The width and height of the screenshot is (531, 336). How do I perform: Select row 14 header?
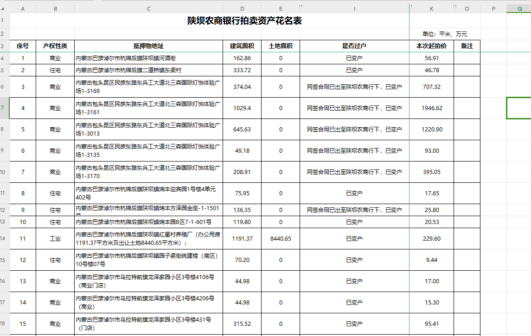(x=4, y=238)
